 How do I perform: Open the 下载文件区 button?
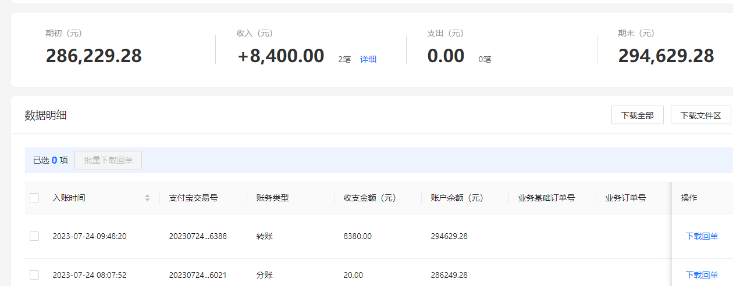pyautogui.click(x=701, y=115)
